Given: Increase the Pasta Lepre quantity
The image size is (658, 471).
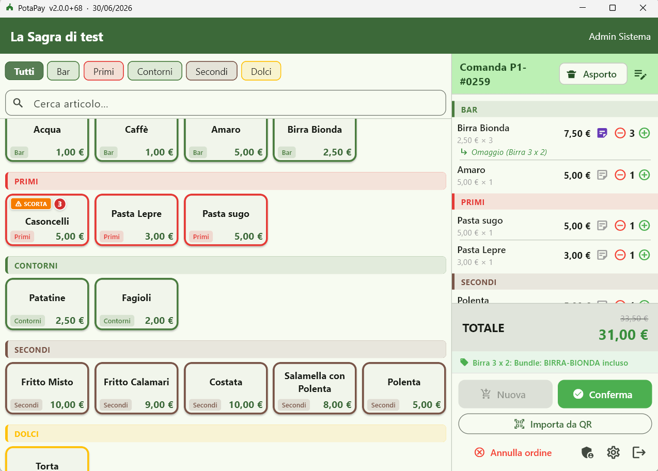Looking at the screenshot, I should (x=645, y=255).
